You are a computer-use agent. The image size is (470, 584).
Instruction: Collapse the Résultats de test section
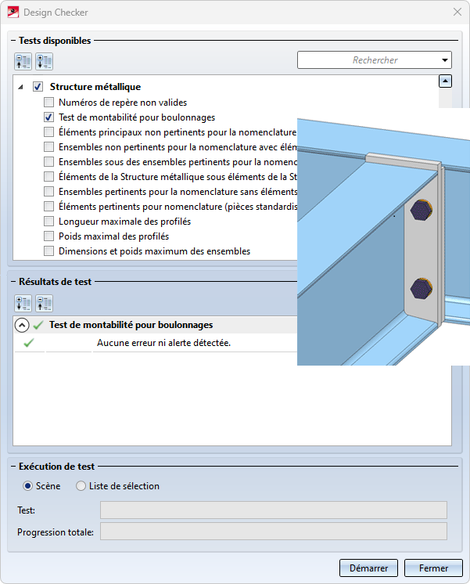[x=13, y=282]
